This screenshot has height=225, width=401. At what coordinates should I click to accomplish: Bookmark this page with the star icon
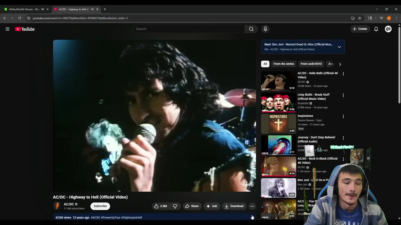click(360, 18)
